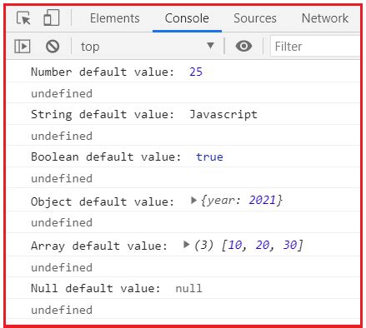
Task: Show the console sidebar panel icon
Action: point(23,46)
